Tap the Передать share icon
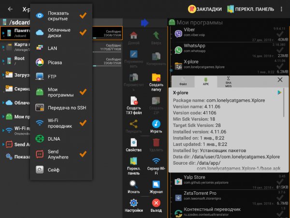This screenshot has width=290, height=218. [x=134, y=124]
